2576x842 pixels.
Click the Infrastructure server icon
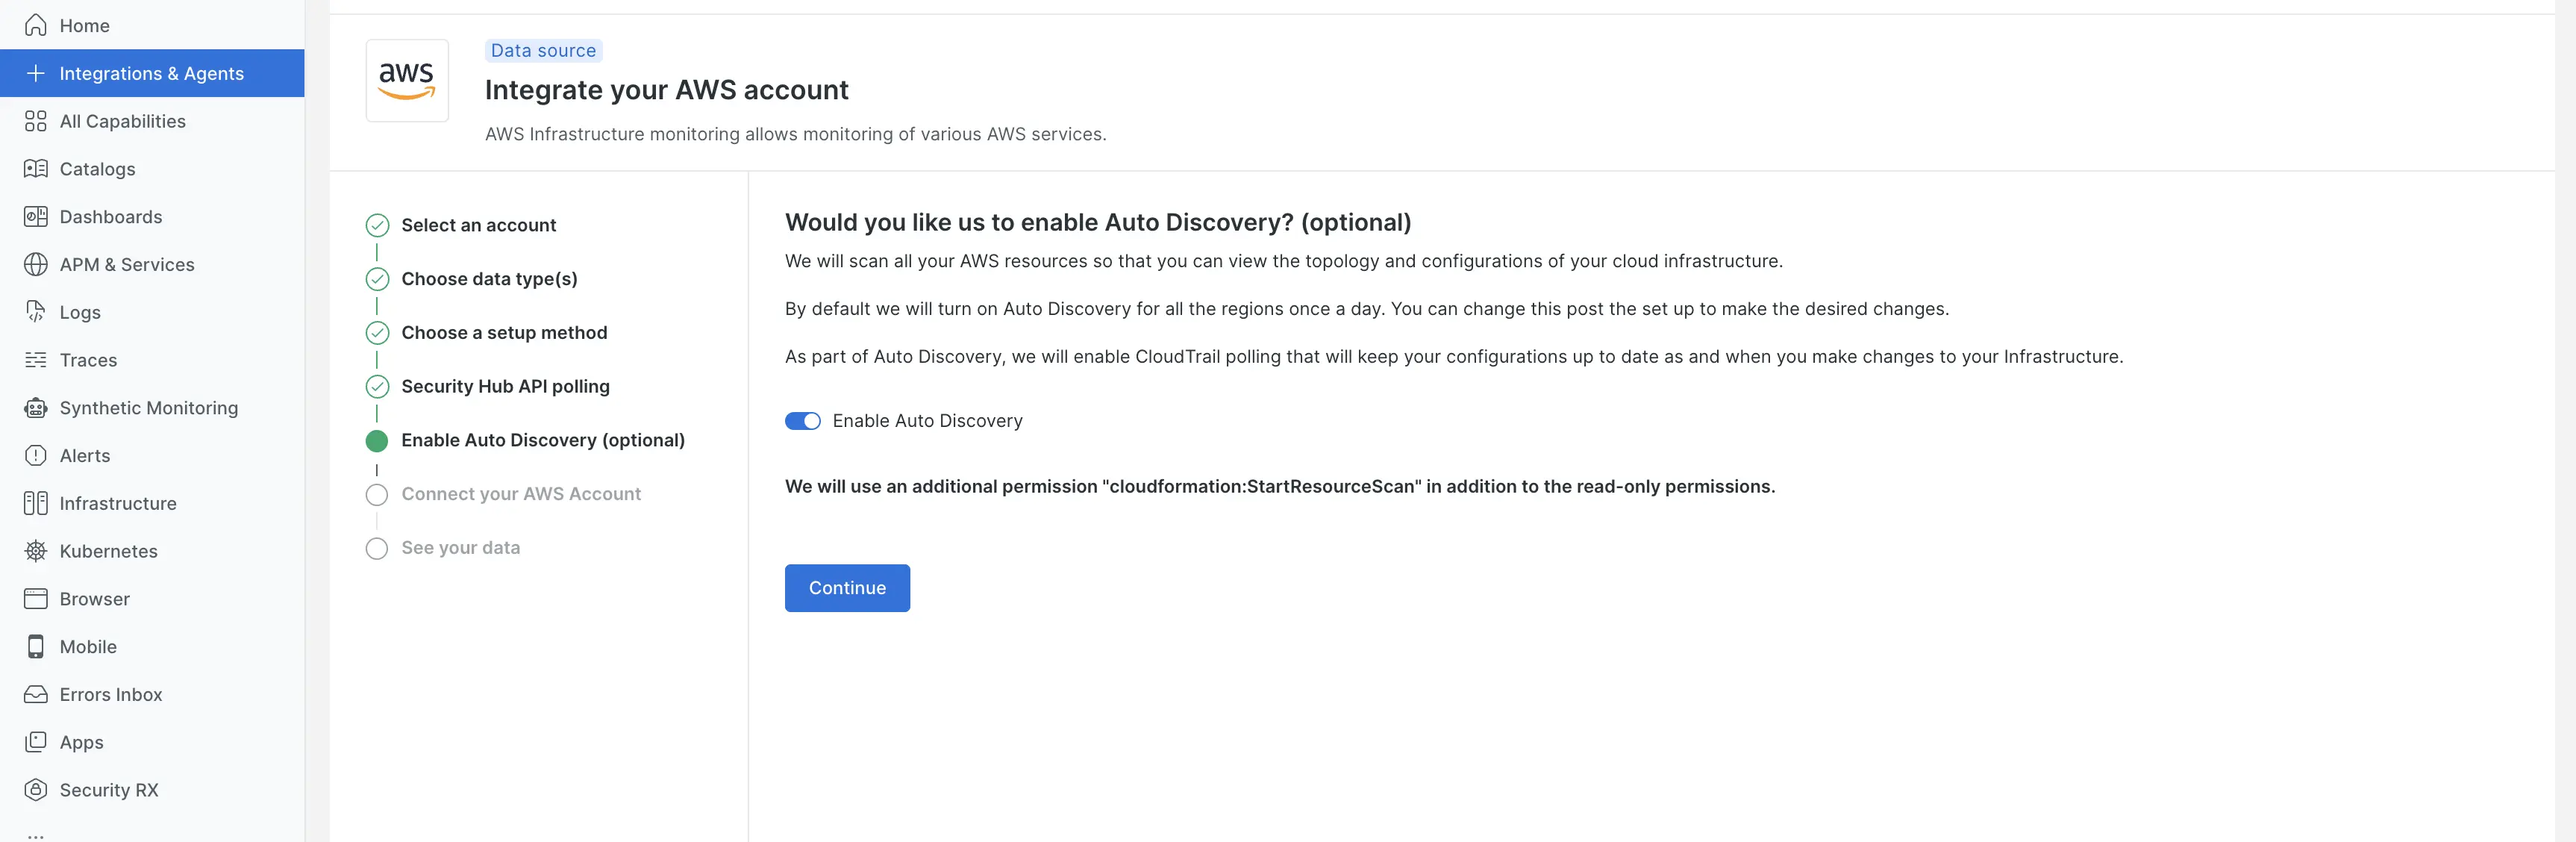[x=36, y=503]
